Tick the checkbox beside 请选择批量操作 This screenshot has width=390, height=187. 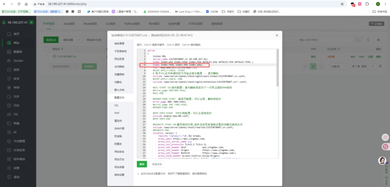(x=47, y=66)
